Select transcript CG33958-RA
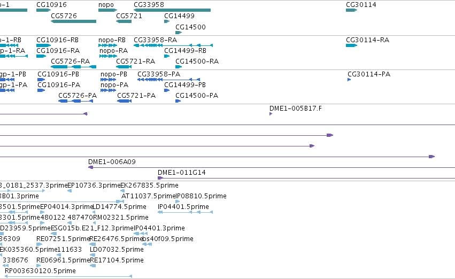 [173, 45]
